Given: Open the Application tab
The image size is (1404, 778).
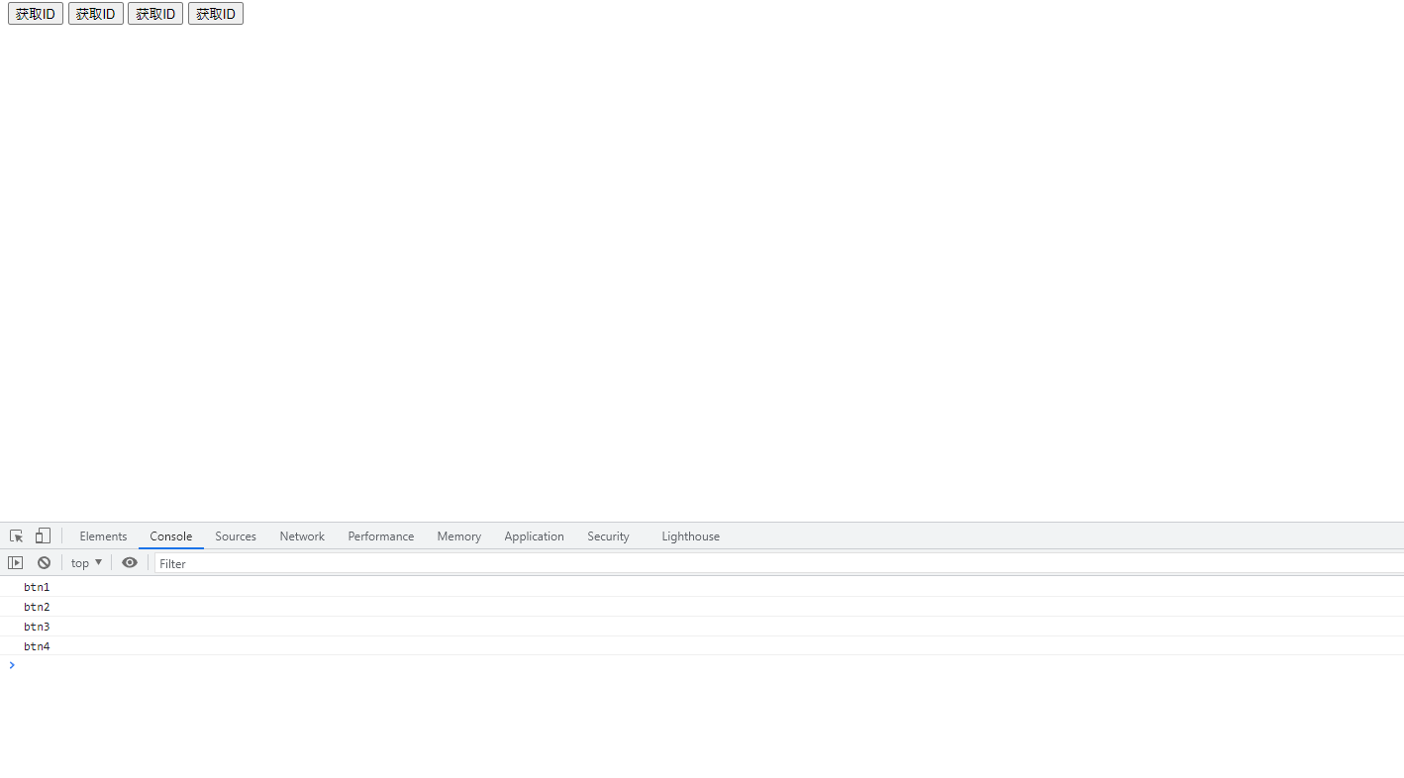Looking at the screenshot, I should [534, 535].
